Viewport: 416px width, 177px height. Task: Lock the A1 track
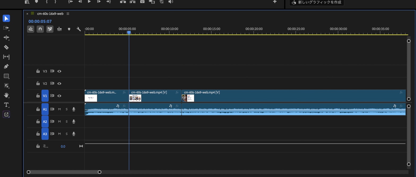point(38,109)
